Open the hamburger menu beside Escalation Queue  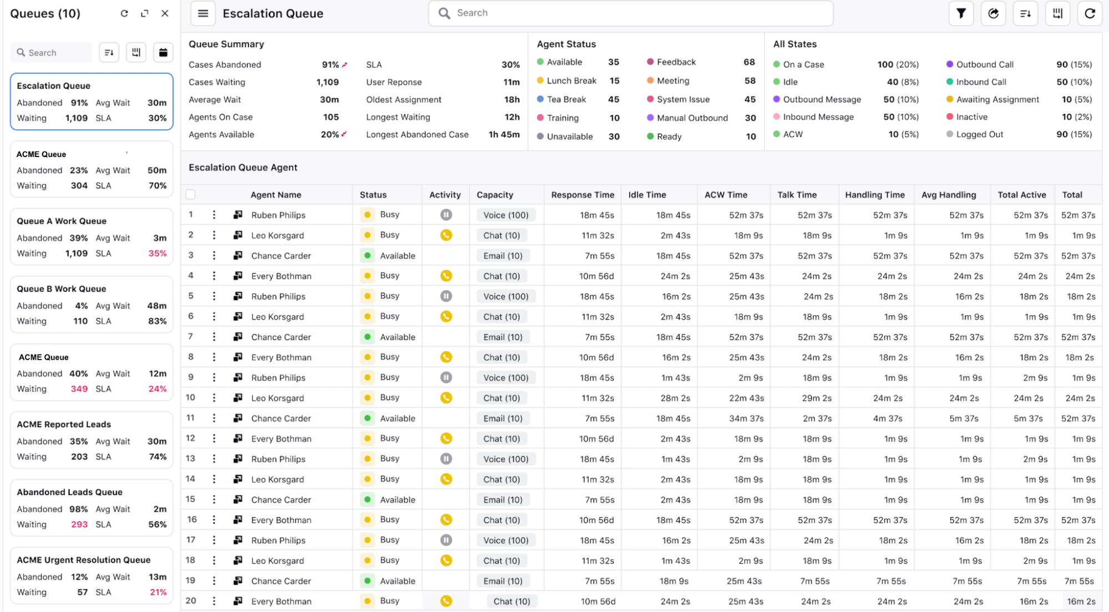[x=203, y=13]
